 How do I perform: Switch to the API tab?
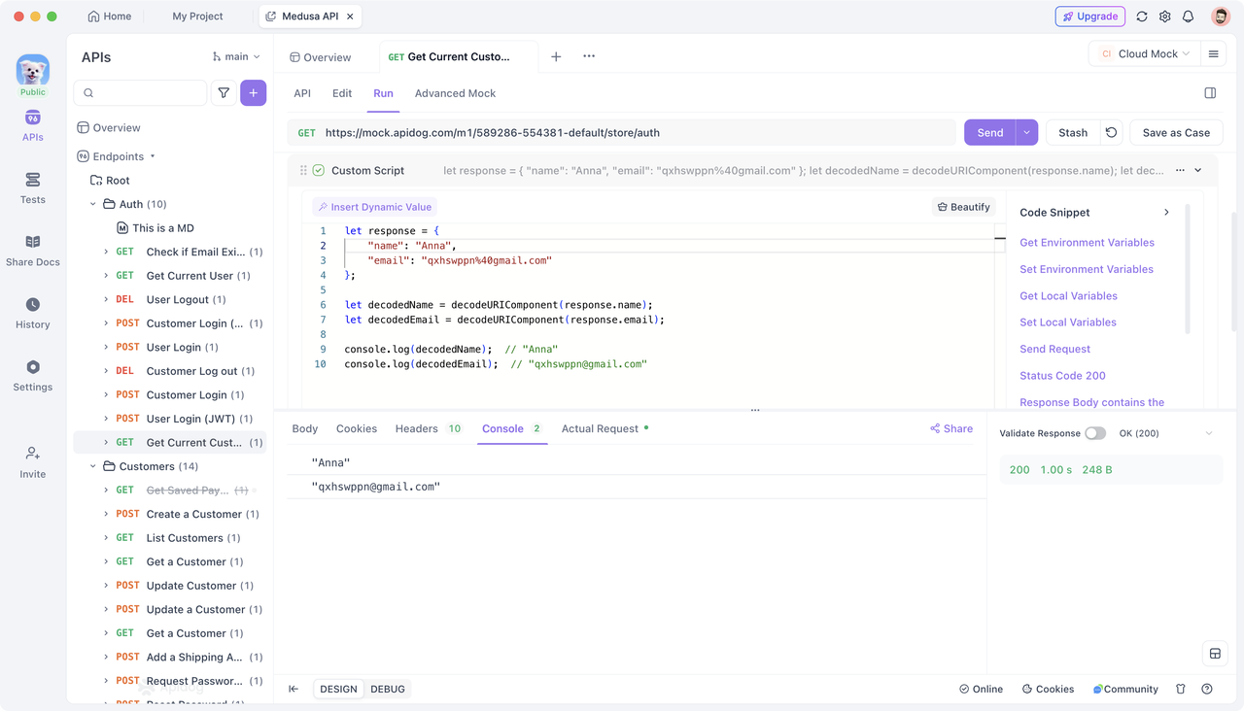[302, 93]
